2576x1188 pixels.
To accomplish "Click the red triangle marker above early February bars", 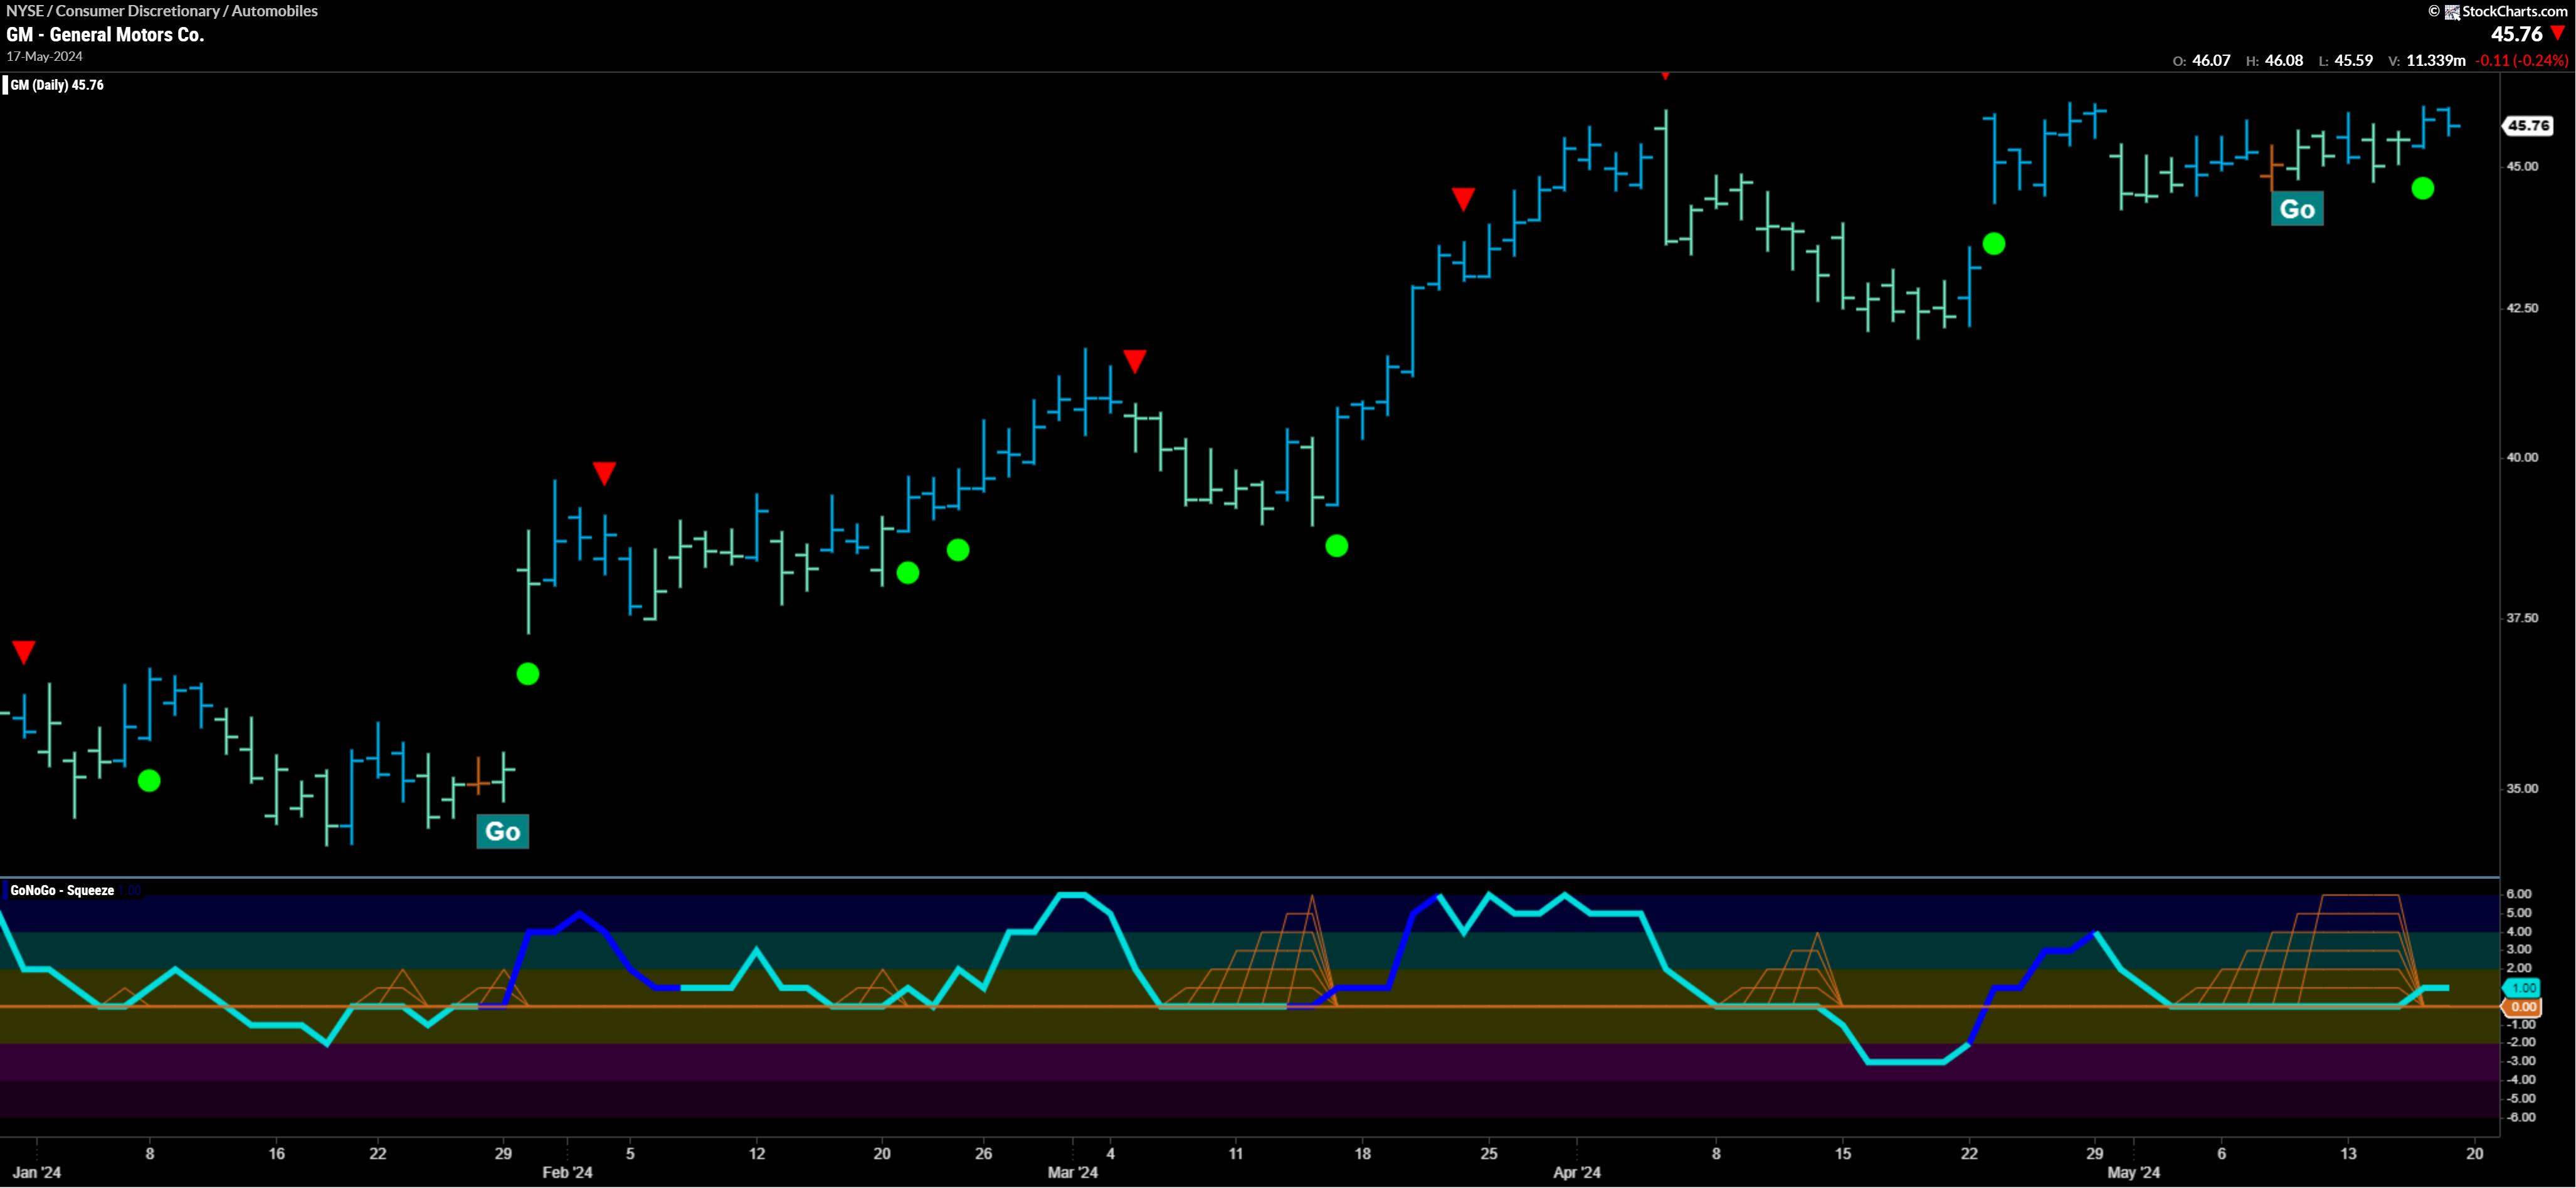I will [x=604, y=472].
